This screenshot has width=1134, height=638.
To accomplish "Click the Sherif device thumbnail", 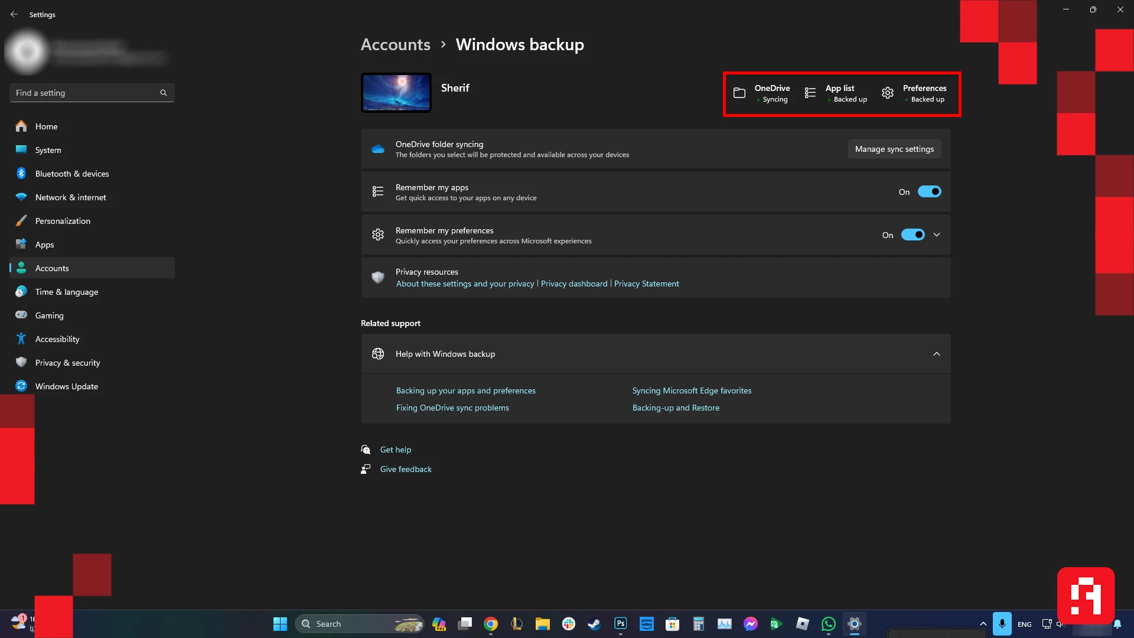I will tap(396, 93).
